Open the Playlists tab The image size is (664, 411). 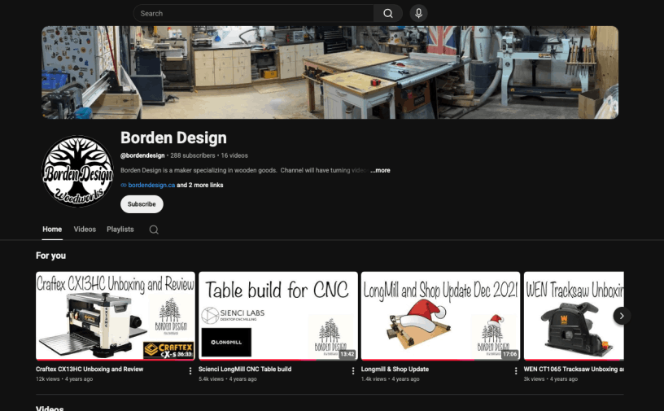[x=120, y=230]
